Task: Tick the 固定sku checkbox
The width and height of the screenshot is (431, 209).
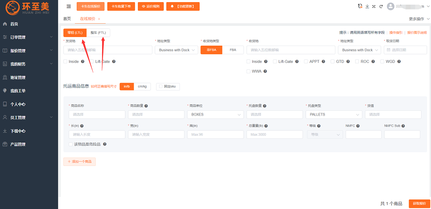Action: [159, 87]
